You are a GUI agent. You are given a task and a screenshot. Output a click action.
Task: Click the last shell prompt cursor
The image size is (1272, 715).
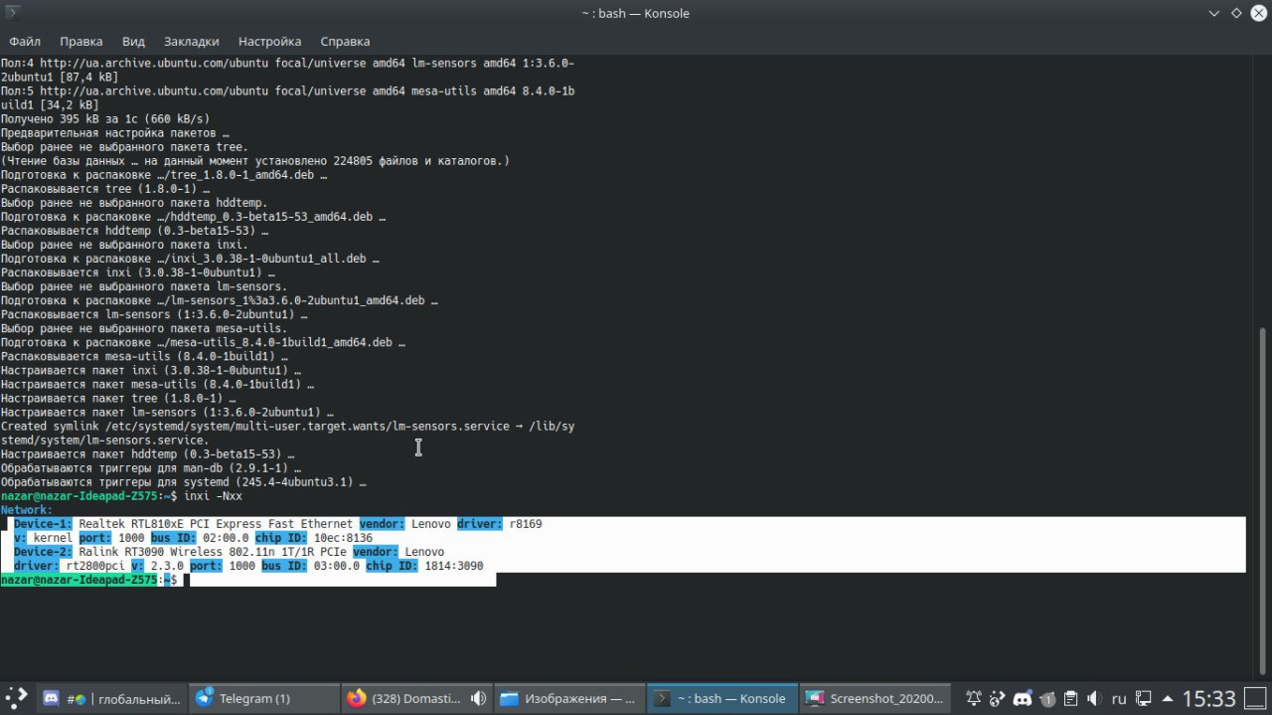(x=189, y=579)
